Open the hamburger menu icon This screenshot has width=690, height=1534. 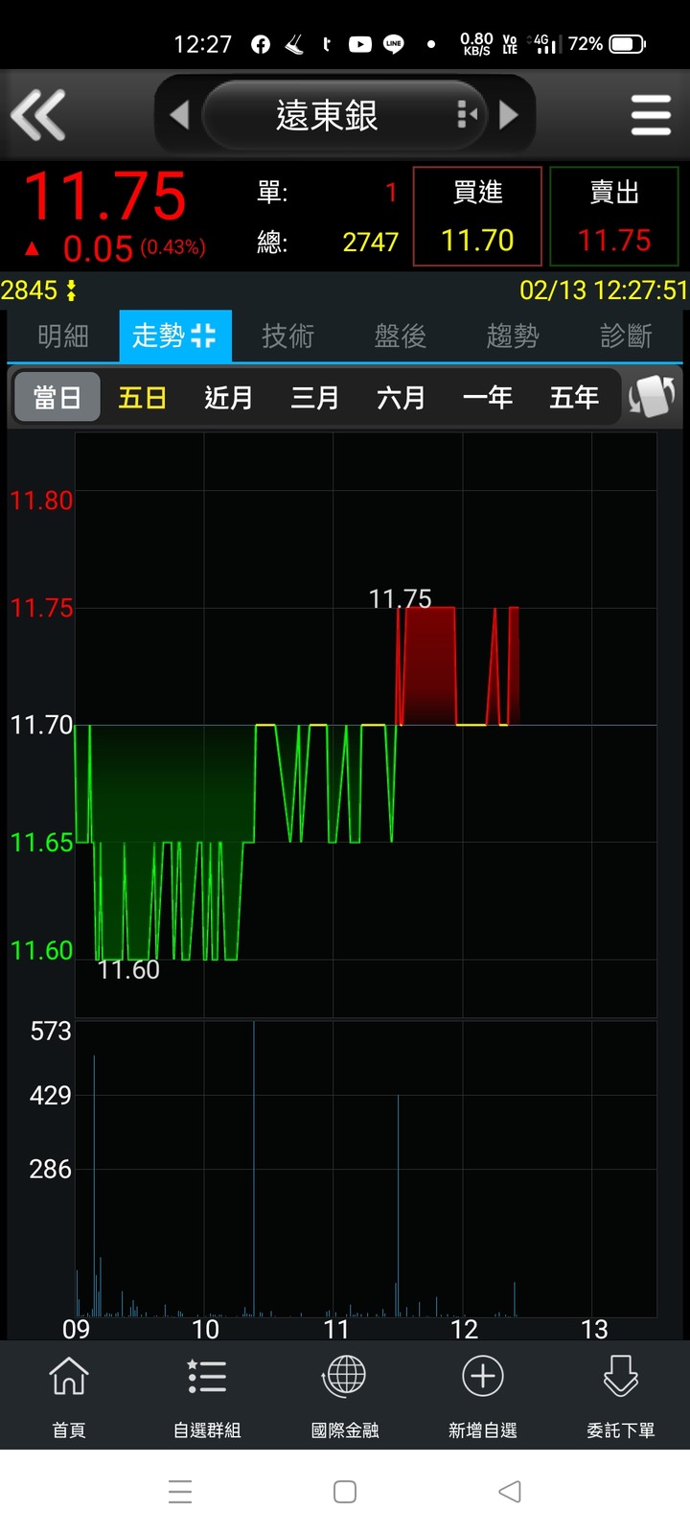point(651,115)
